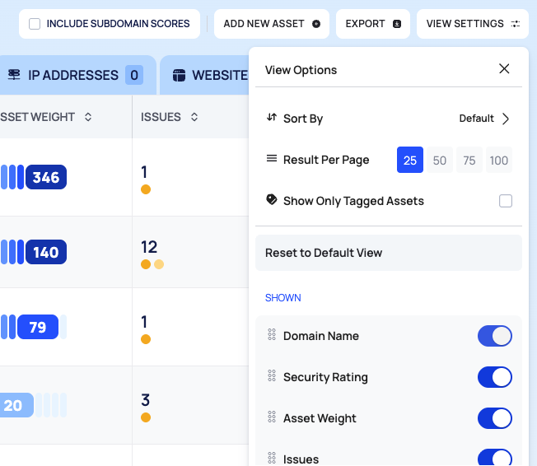Click the View Settings sliders icon
537x466 pixels.
[515, 24]
